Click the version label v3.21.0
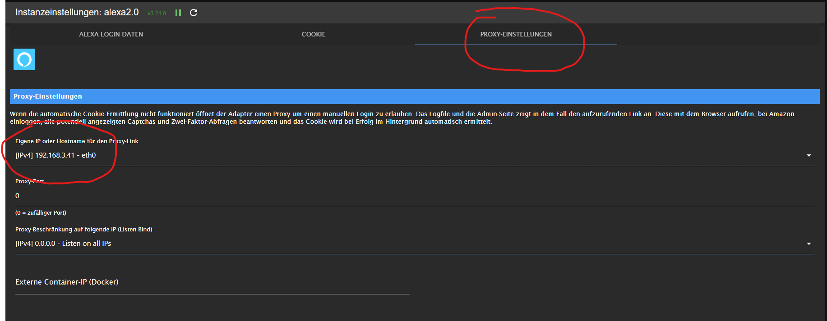 (x=157, y=14)
